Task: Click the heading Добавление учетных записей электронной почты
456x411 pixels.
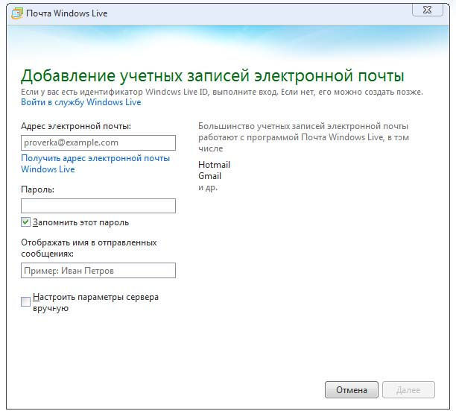Action: click(x=212, y=75)
